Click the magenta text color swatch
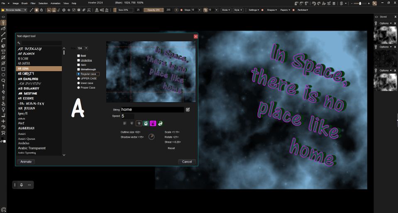This screenshot has height=213, width=398. coord(153,123)
